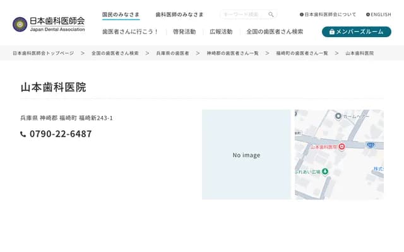Viewport: 404px width, 252px height.
Task: Click the gray カームヘアー map marker
Action: (338, 116)
